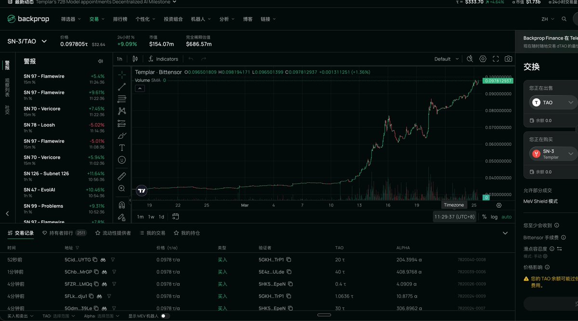Collapse the alerts sidebar with left arrow

(x=7, y=214)
